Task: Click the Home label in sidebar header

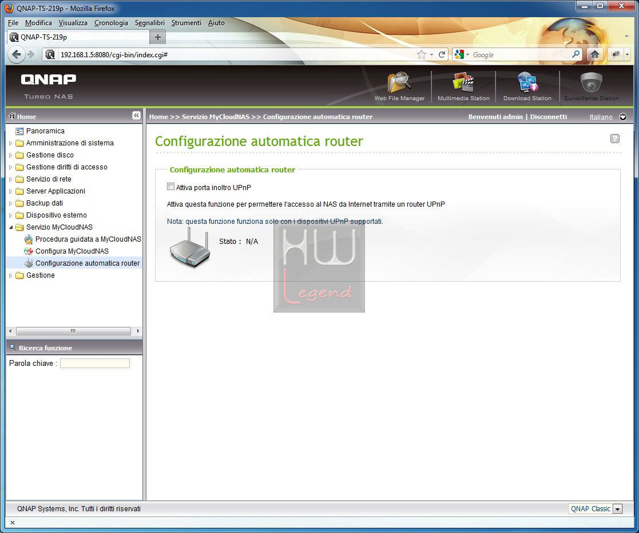Action: tap(26, 117)
